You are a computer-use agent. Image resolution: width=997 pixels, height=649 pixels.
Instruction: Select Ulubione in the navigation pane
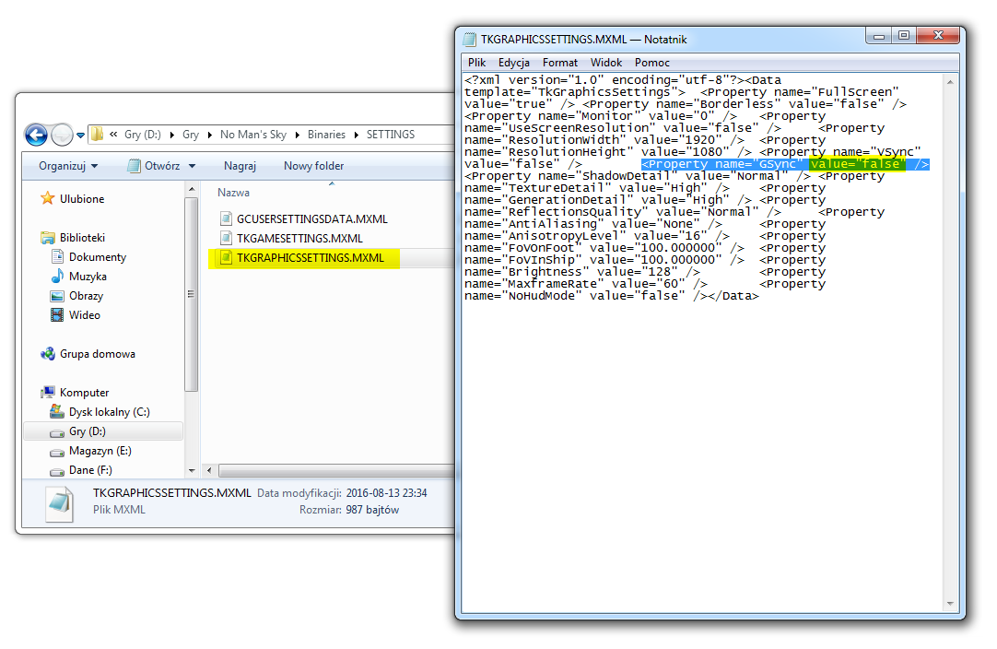(82, 199)
